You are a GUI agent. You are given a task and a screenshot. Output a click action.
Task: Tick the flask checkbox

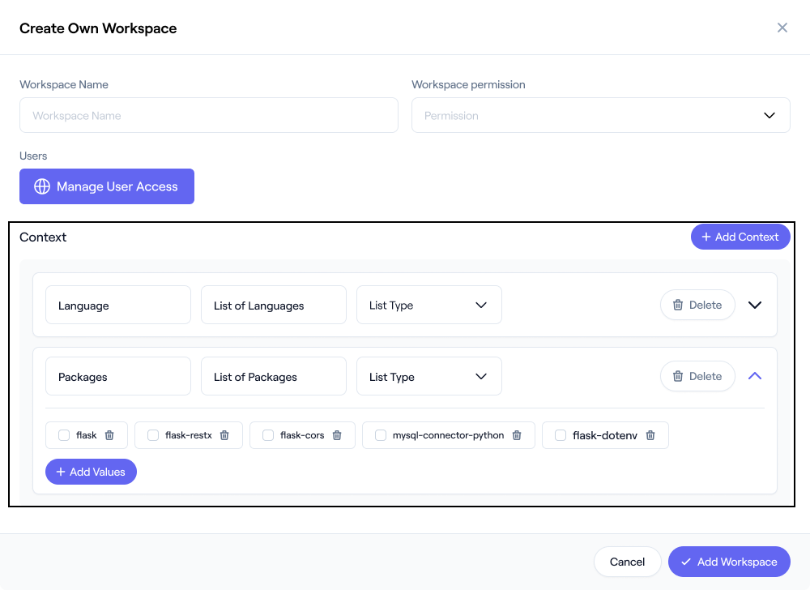(x=64, y=435)
